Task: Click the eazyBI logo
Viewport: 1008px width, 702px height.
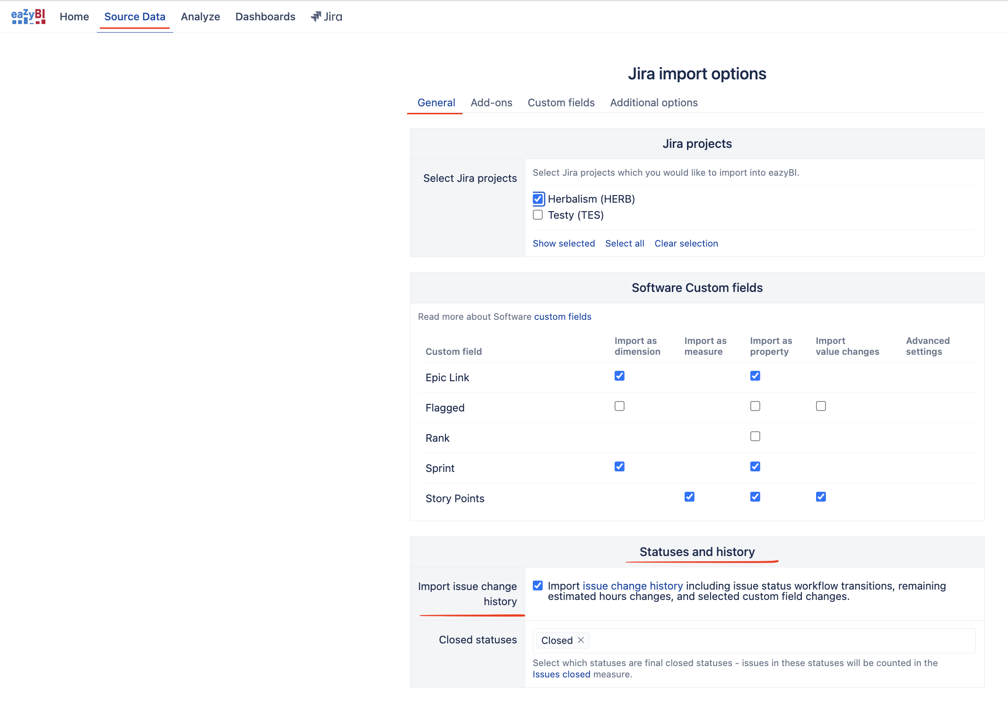Action: [28, 17]
